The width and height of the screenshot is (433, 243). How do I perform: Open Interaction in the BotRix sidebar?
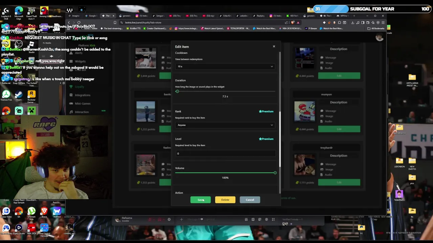82,112
